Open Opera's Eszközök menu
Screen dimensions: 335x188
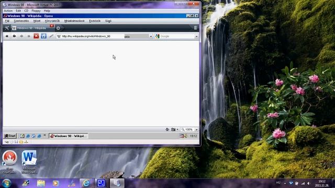click(95, 21)
